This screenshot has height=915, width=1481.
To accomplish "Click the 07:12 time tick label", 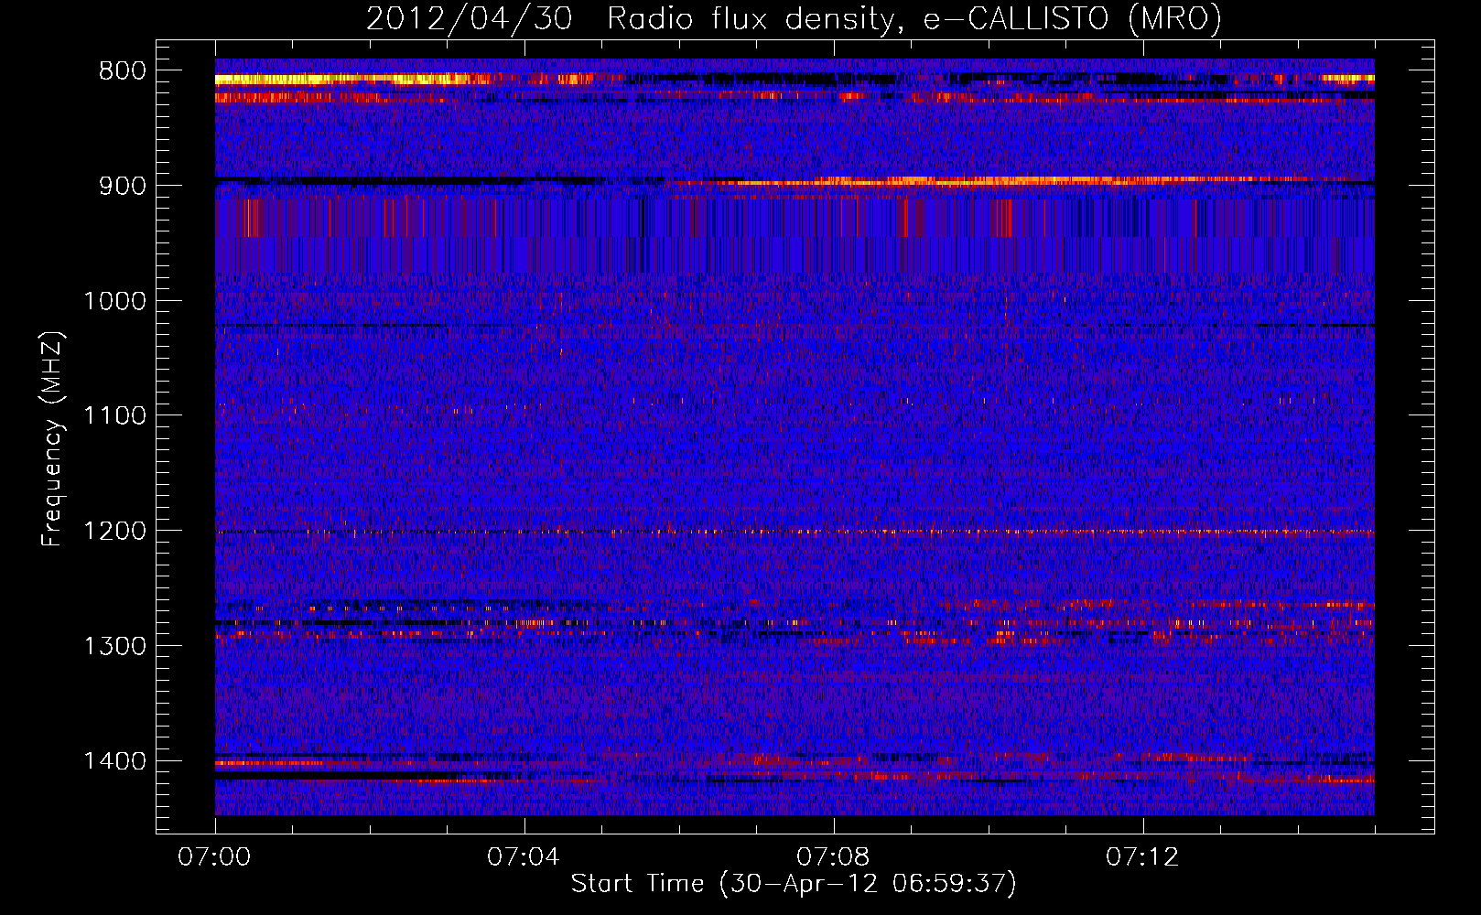I will (1142, 857).
